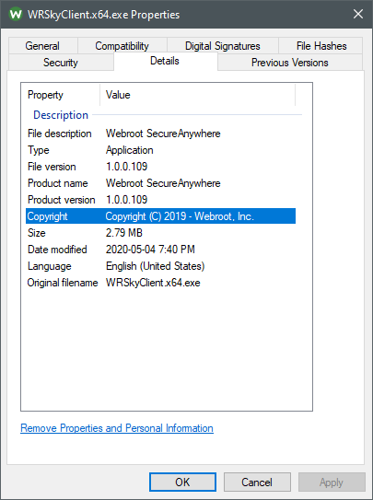
Task: Select the File description row
Action: click(x=160, y=134)
